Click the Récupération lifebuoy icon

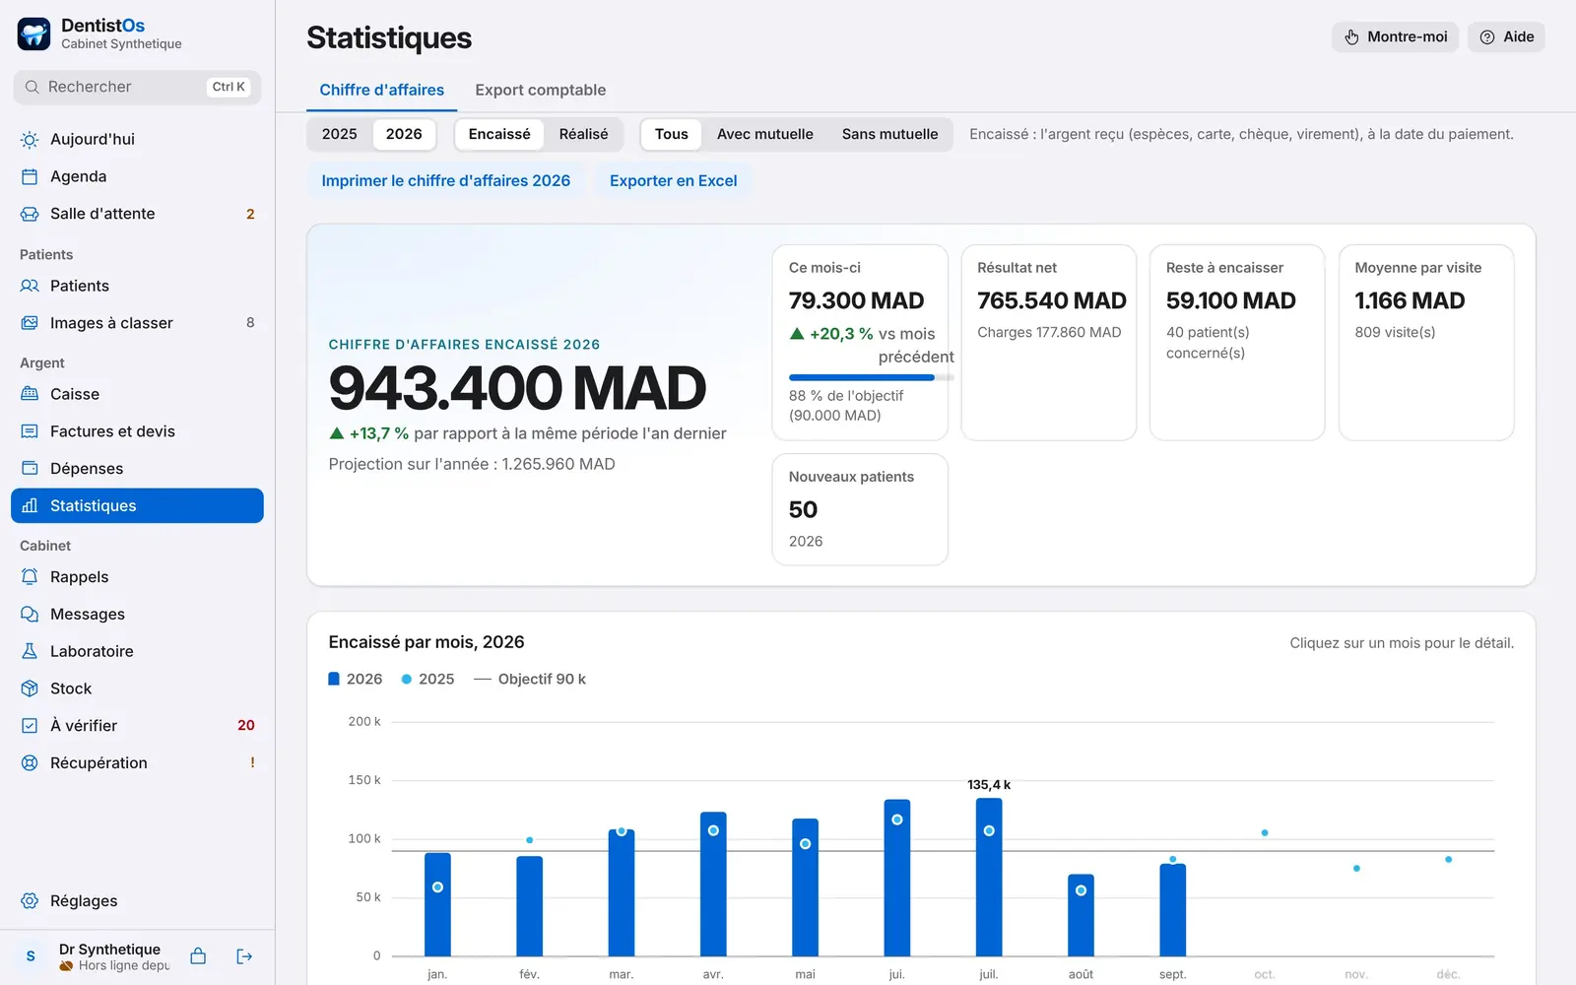pyautogui.click(x=30, y=762)
